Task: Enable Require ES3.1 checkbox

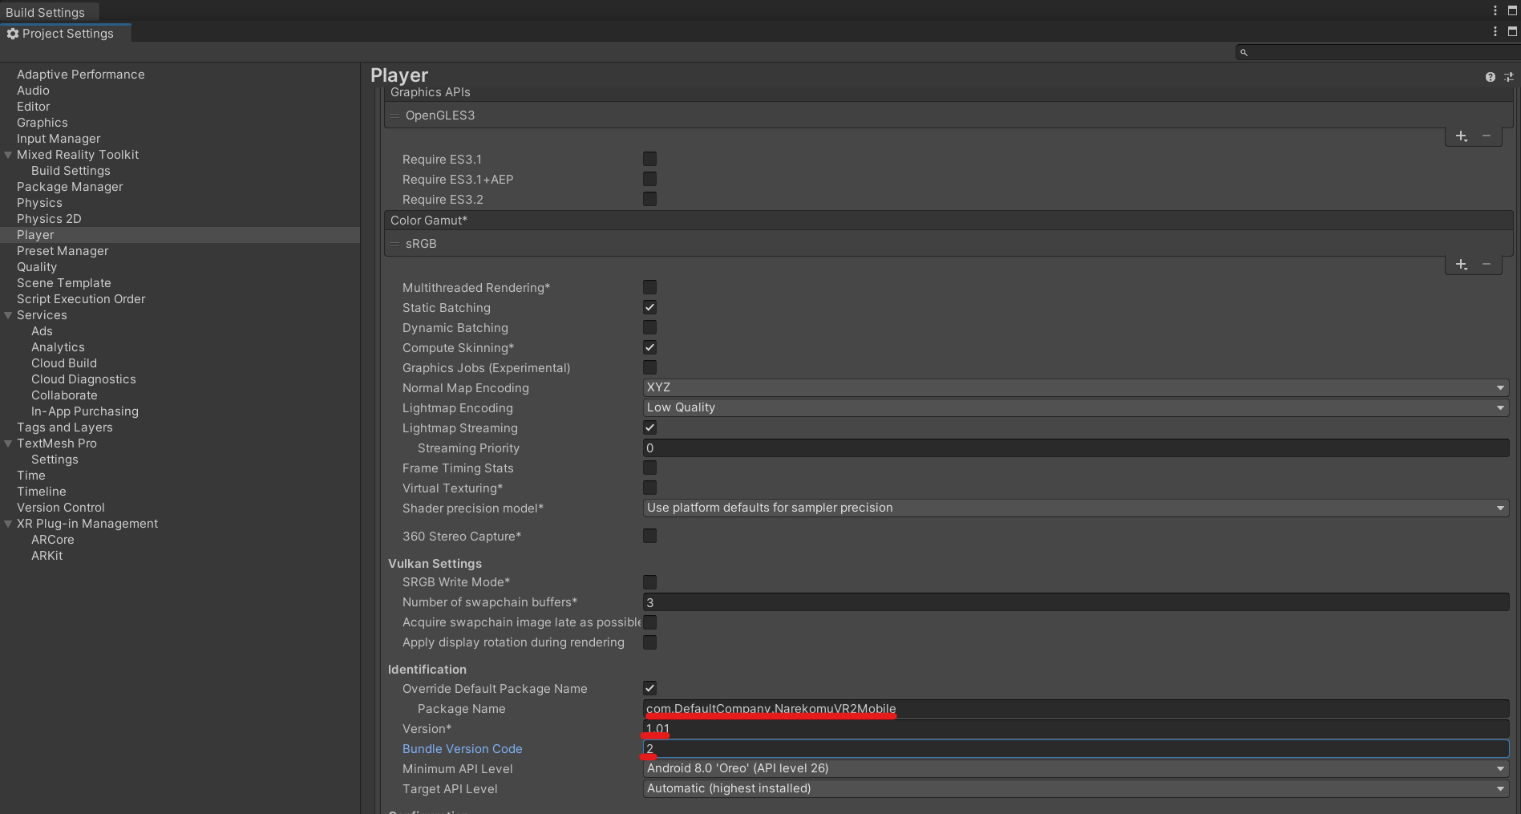Action: (x=649, y=159)
